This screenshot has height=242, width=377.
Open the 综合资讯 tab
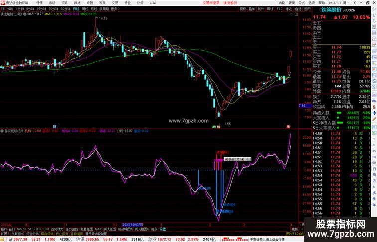[x=47, y=234]
